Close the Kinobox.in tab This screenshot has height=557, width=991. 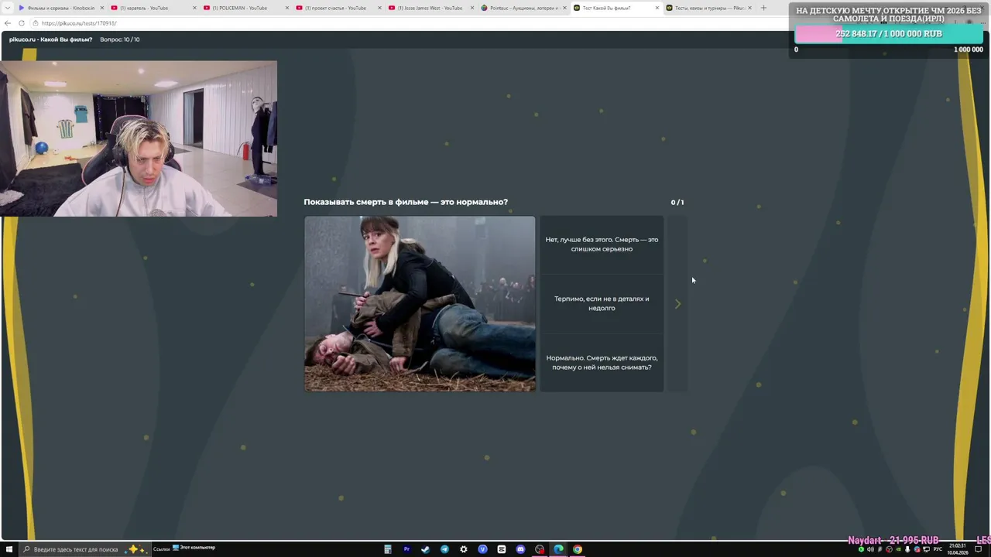pyautogui.click(x=101, y=8)
